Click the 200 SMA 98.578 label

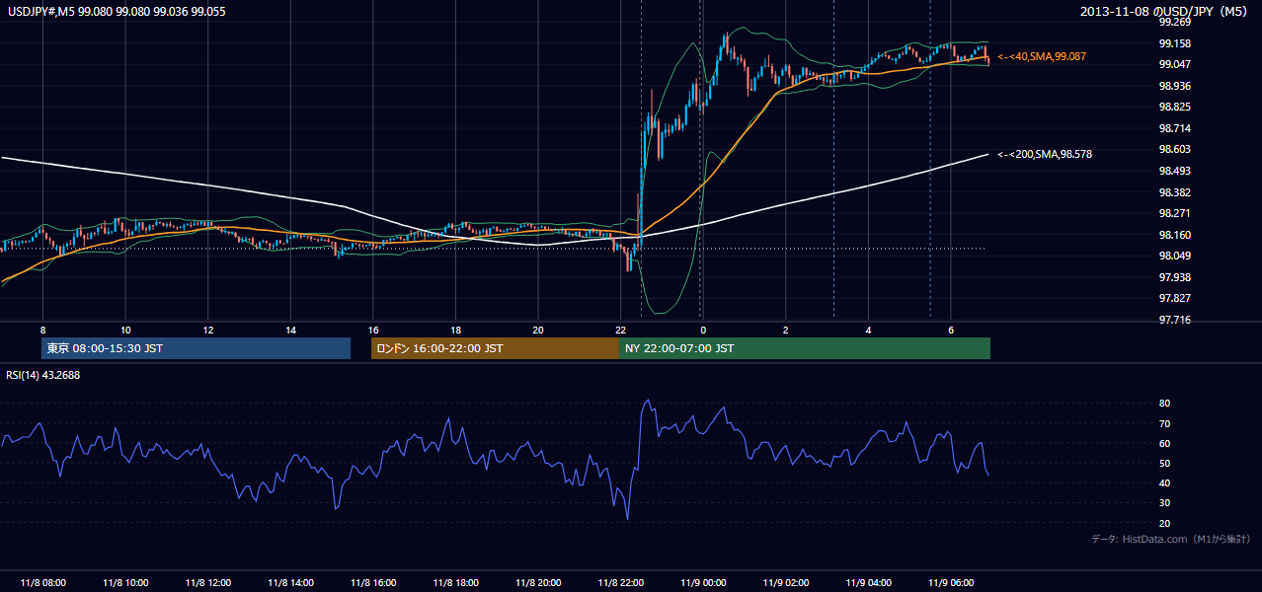(x=1045, y=154)
